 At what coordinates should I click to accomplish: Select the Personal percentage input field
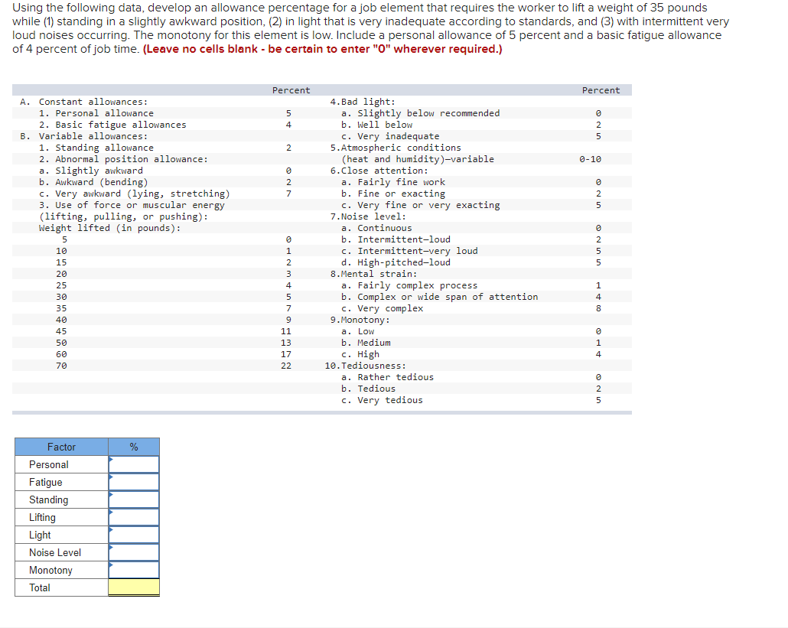point(136,464)
